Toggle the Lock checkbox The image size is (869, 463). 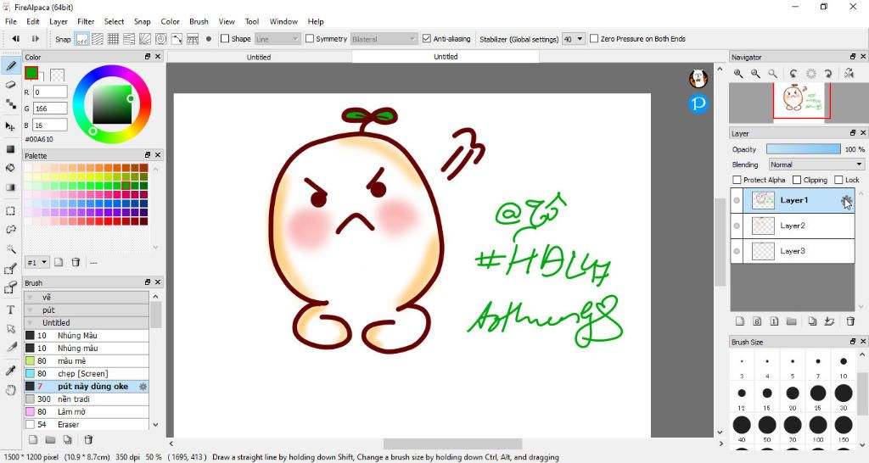click(838, 180)
